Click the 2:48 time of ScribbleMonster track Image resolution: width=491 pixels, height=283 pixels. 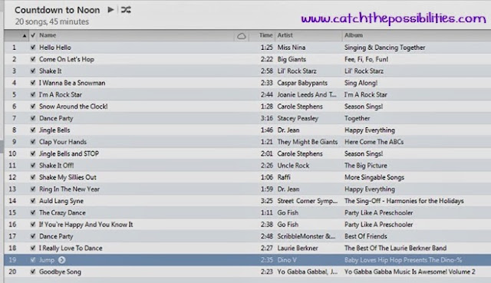coord(267,236)
